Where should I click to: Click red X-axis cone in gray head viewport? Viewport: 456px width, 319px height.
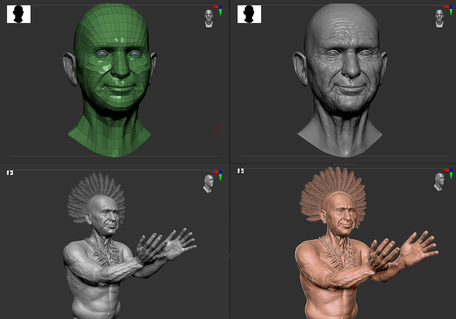pyautogui.click(x=445, y=7)
